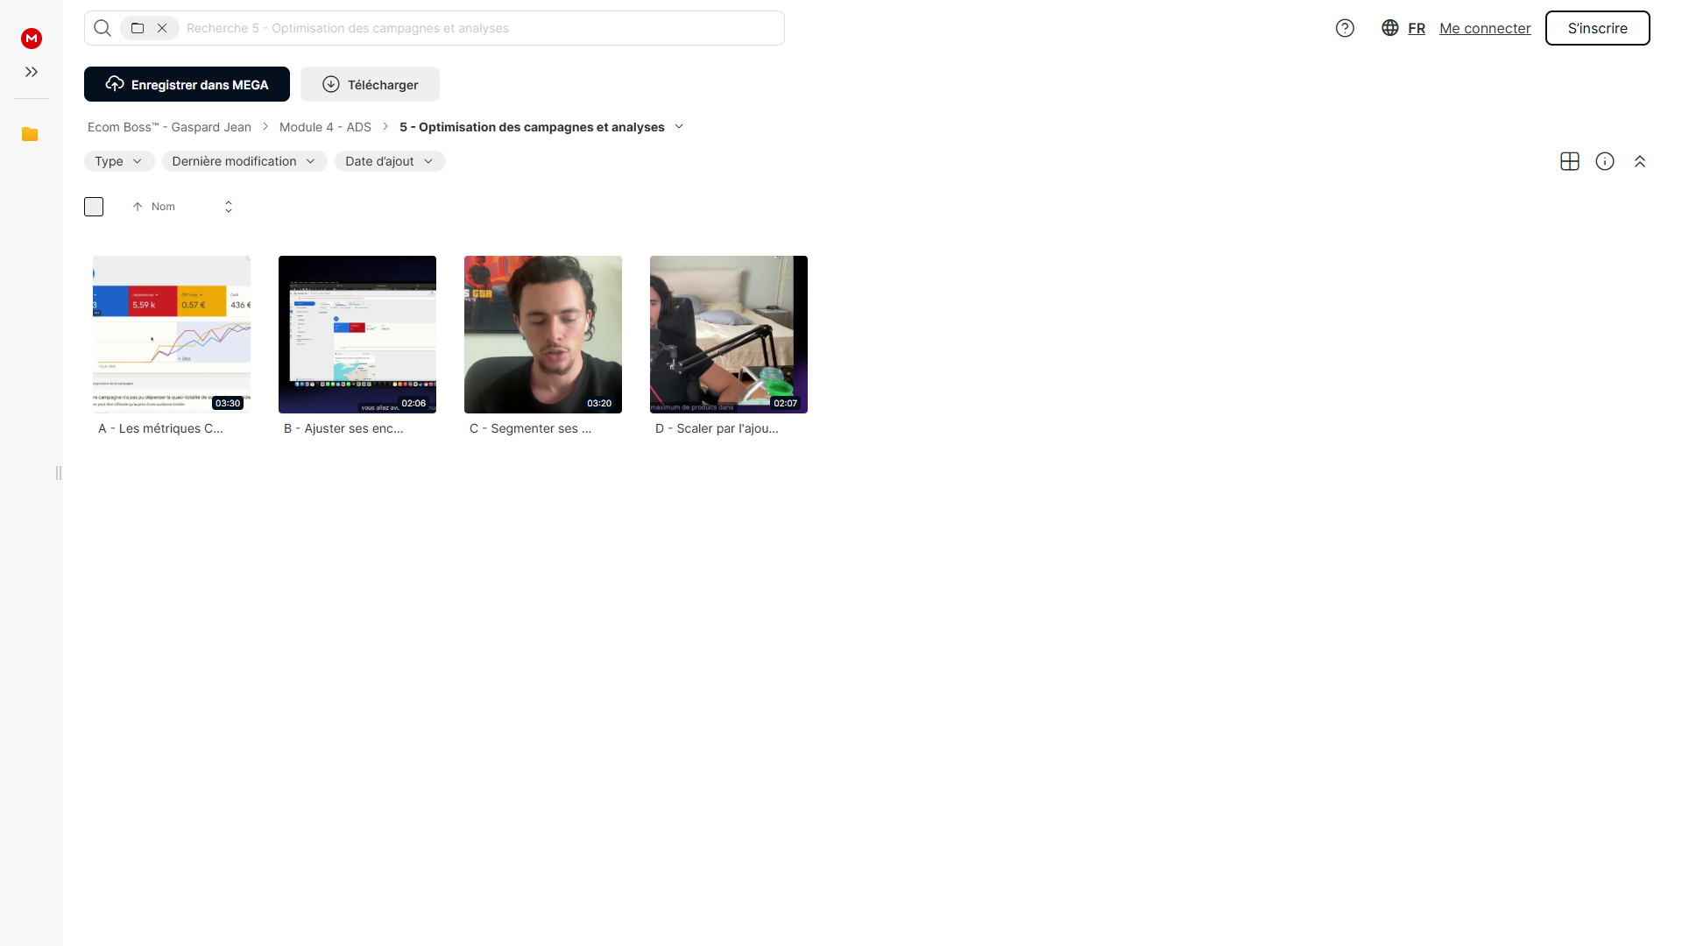1682x946 pixels.
Task: Switch to grid view layout icon
Action: pos(1570,161)
